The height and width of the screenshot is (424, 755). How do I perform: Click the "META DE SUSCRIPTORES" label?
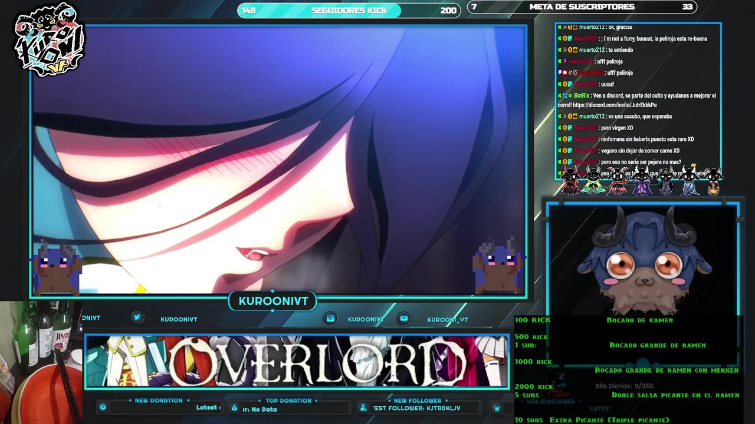tap(582, 7)
